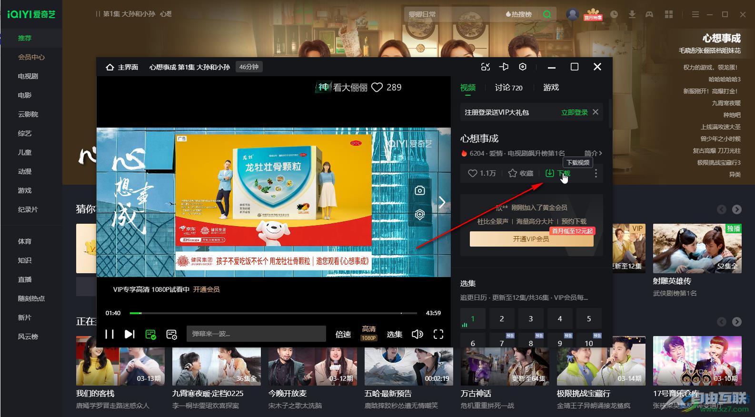Viewport: 755px width, 417px height.
Task: Previous page arrow in 猜你 row
Action: point(722,209)
